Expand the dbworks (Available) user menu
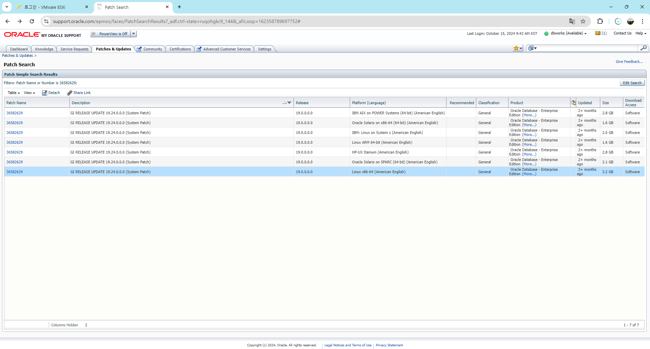 click(x=568, y=33)
